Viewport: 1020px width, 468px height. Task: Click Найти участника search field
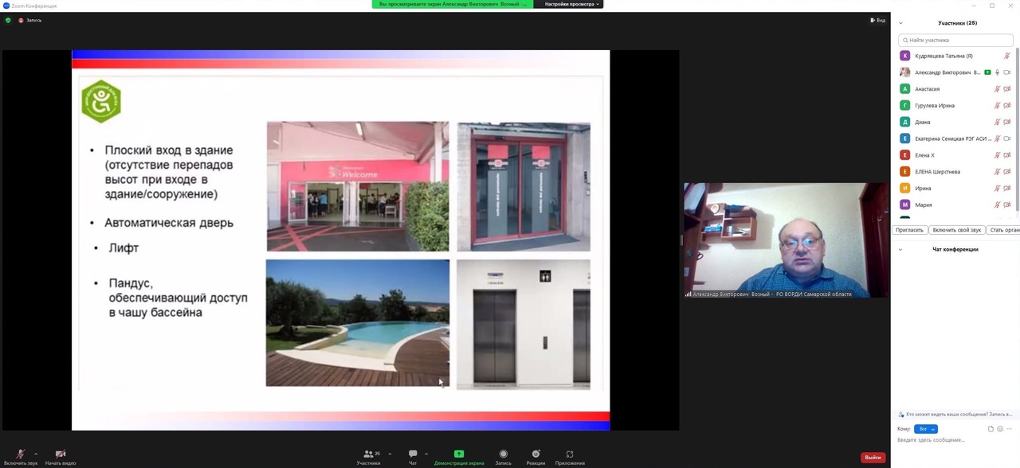tap(955, 40)
